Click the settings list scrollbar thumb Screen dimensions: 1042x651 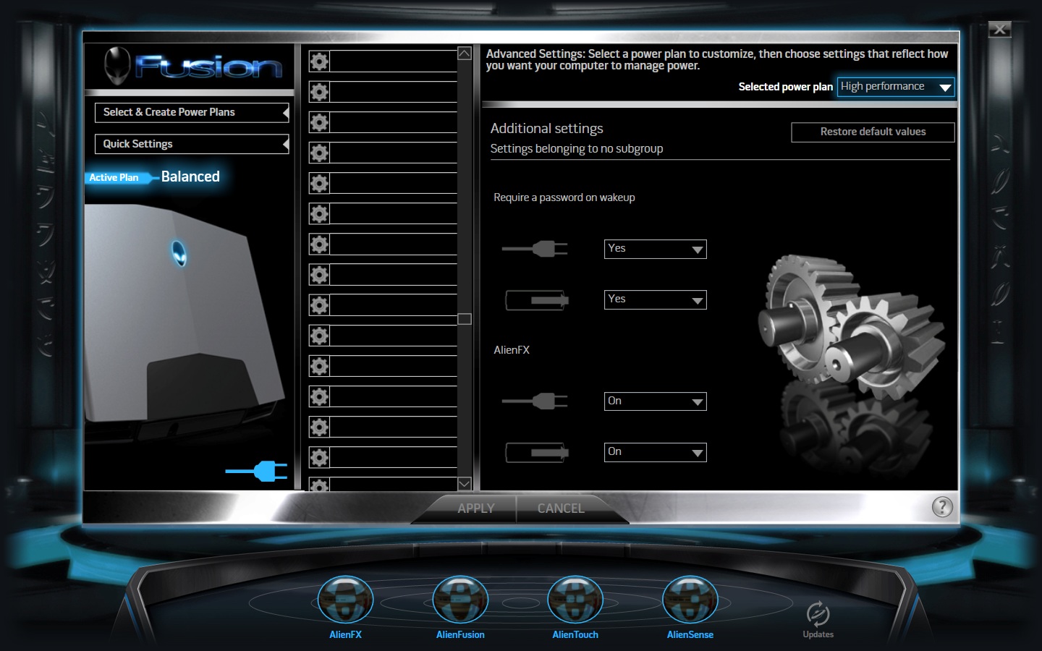coord(465,319)
